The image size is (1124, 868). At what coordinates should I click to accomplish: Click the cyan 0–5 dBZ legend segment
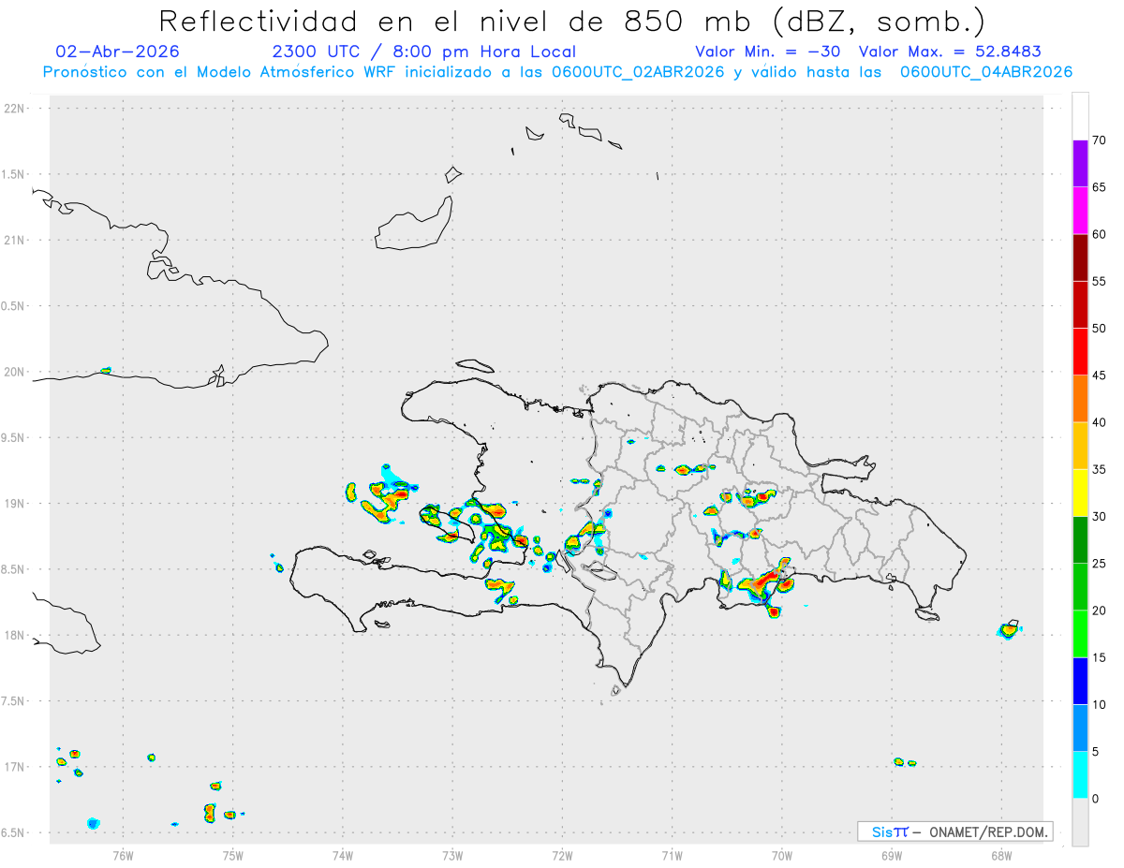pos(1080,774)
